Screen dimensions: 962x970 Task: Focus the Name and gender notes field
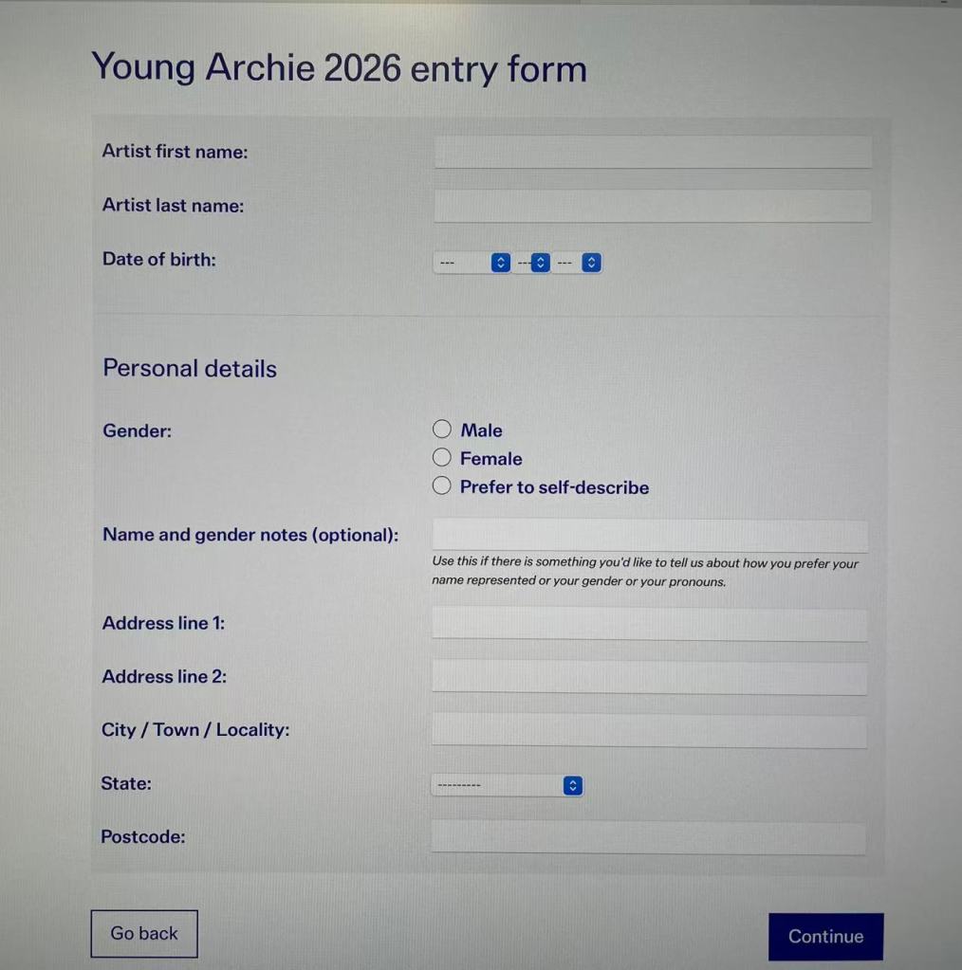[650, 535]
